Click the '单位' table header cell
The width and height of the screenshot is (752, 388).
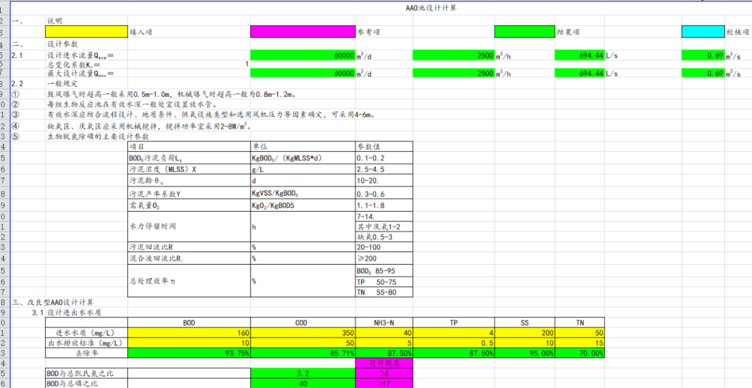(303, 146)
